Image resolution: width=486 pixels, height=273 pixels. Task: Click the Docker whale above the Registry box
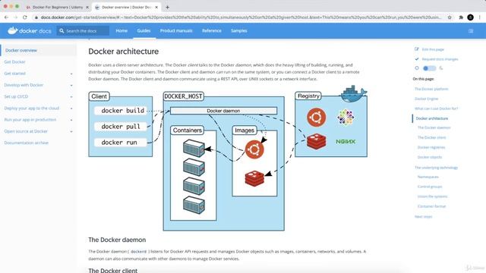353,94
